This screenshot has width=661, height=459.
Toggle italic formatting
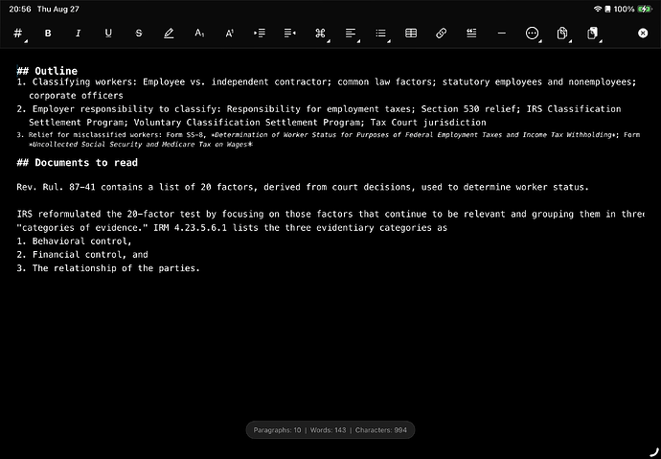[x=78, y=34]
